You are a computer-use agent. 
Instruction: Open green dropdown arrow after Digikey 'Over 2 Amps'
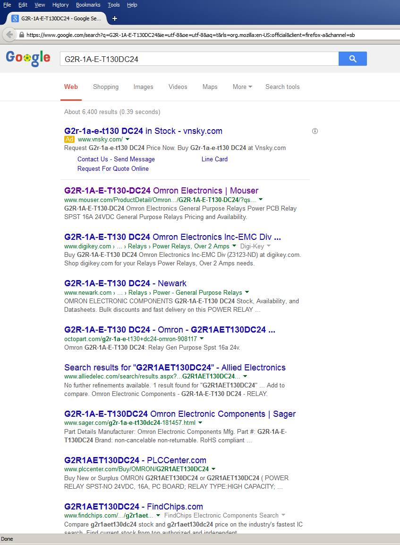(x=234, y=246)
